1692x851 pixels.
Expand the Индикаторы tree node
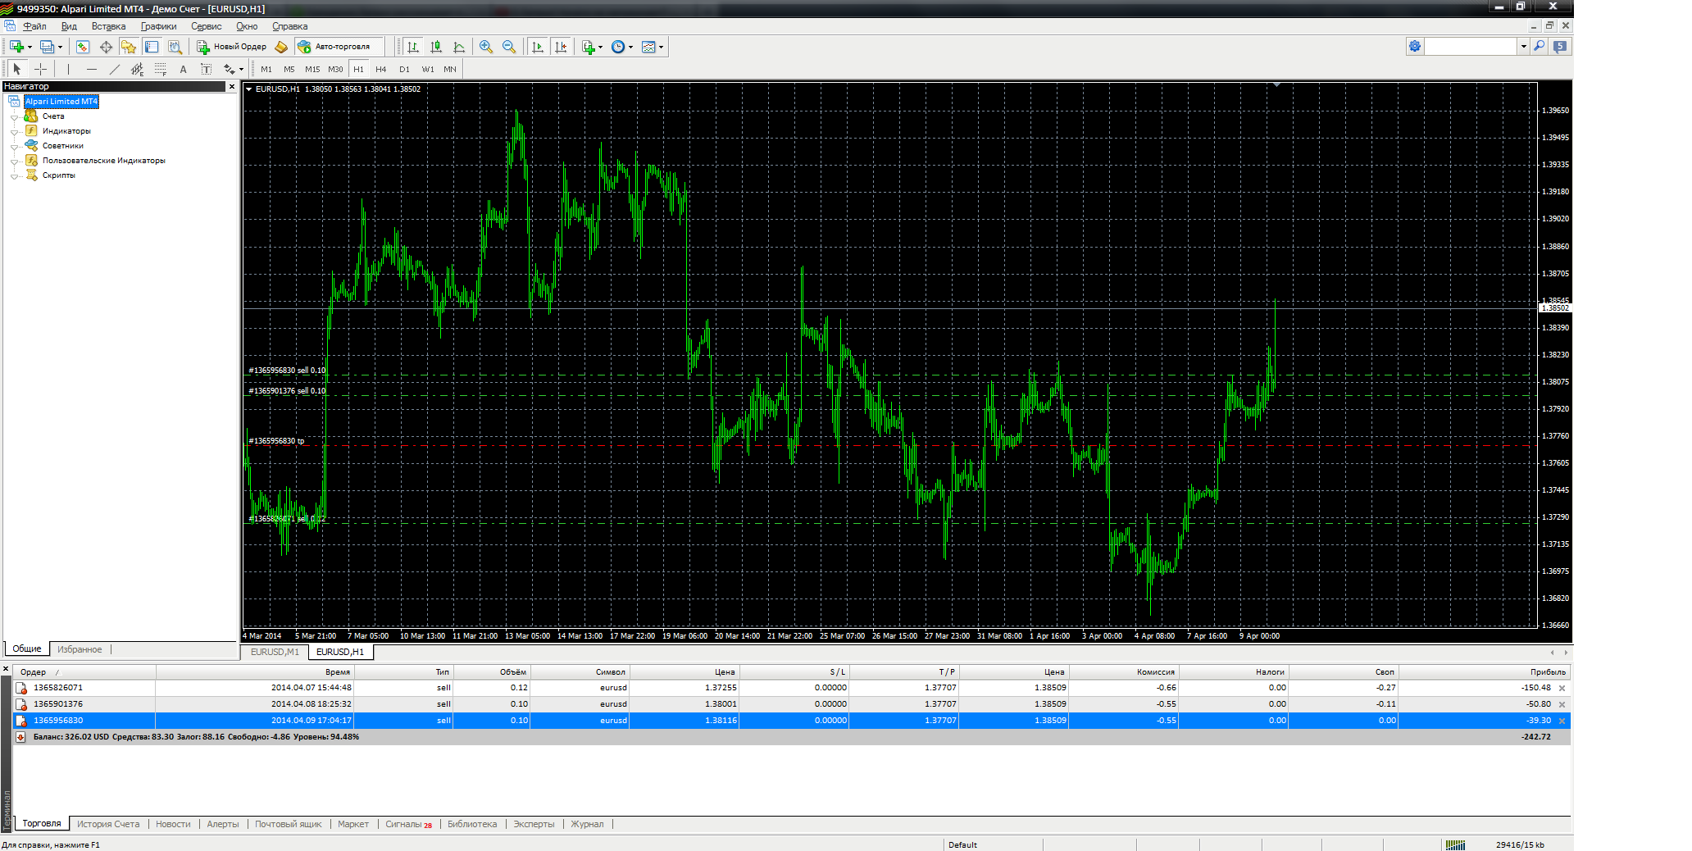pyautogui.click(x=14, y=132)
